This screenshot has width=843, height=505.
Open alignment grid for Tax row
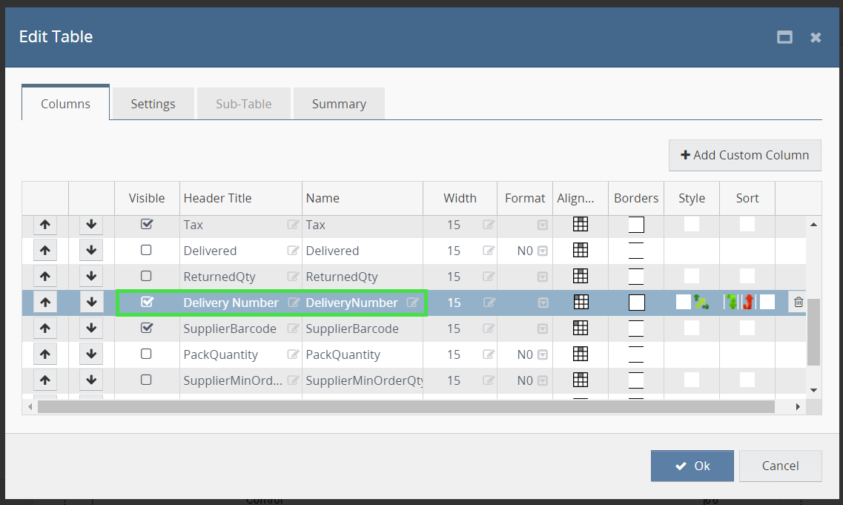point(581,225)
